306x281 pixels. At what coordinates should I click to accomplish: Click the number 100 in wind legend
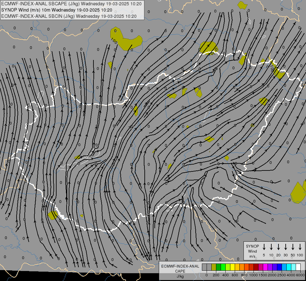tap(300, 255)
